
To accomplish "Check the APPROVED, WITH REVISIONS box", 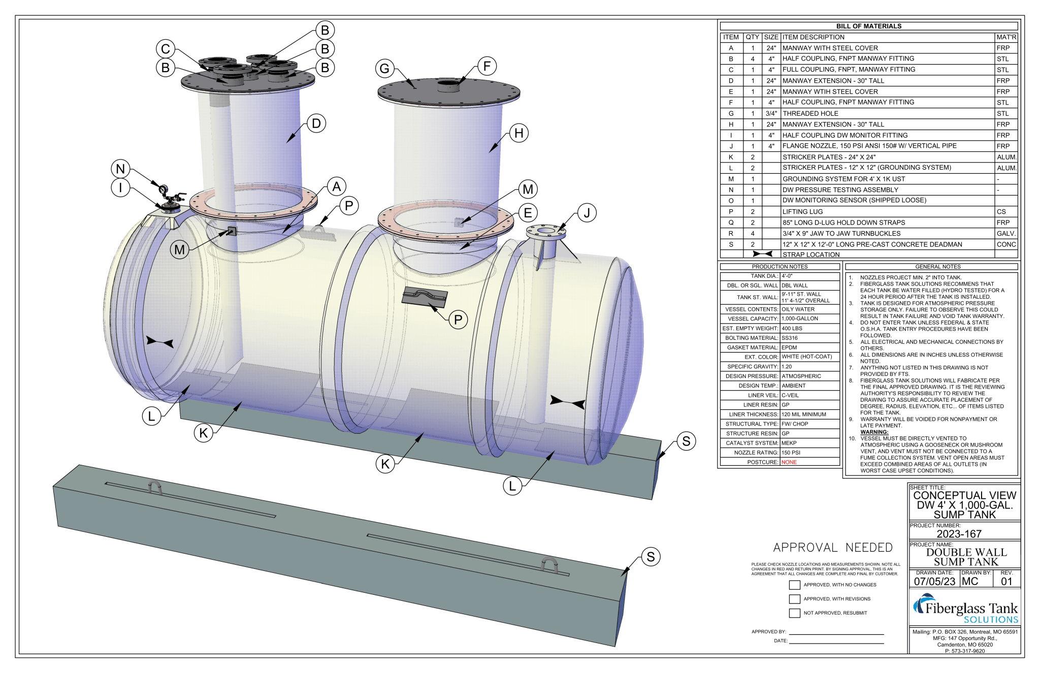I will 794,599.
